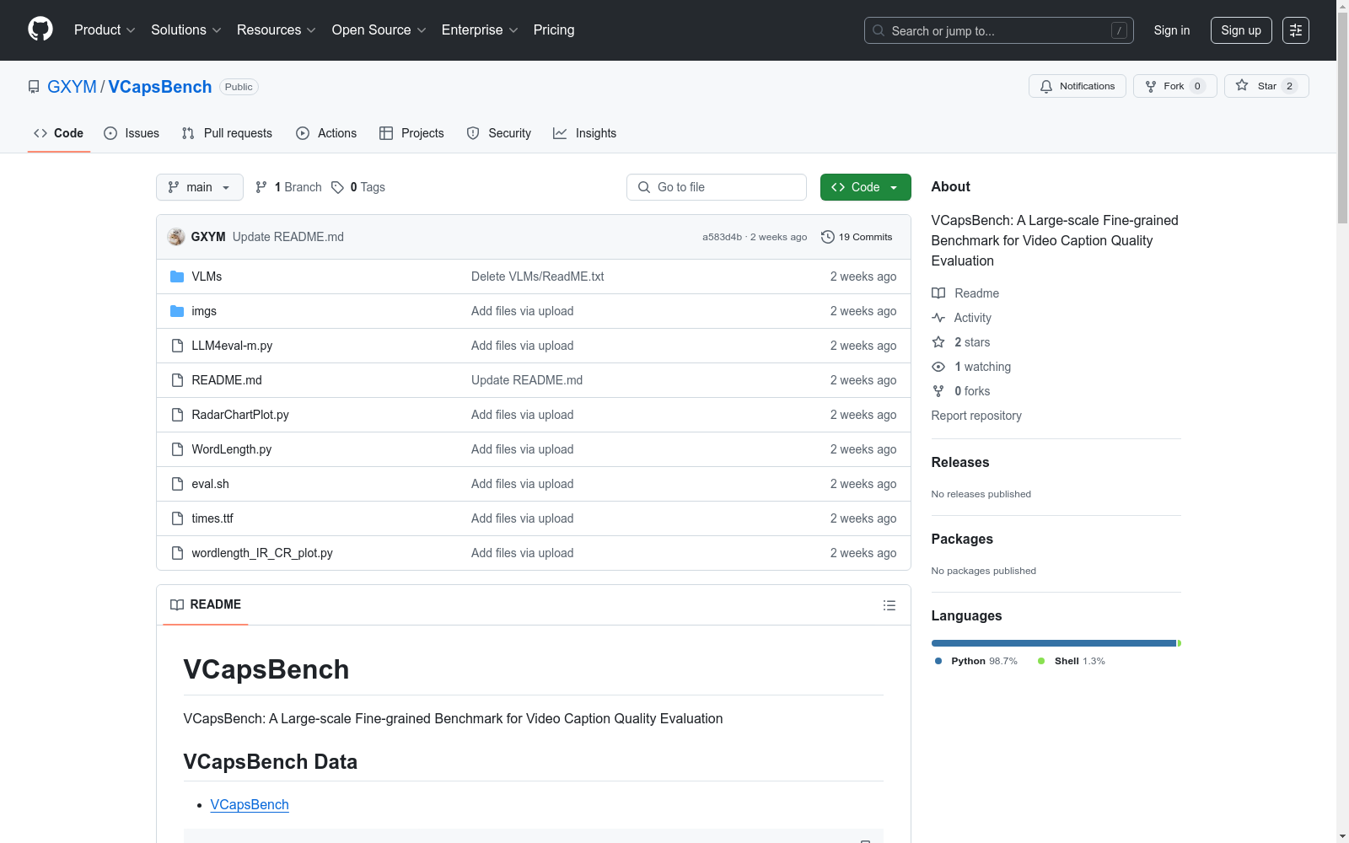The image size is (1349, 843).
Task: Open the imgs folder
Action: coord(204,311)
